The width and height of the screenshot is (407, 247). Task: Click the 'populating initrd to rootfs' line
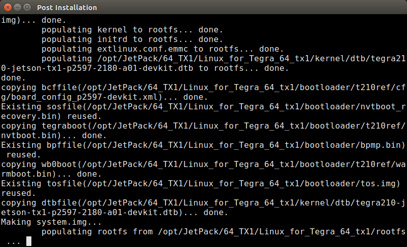pyautogui.click(x=133, y=39)
